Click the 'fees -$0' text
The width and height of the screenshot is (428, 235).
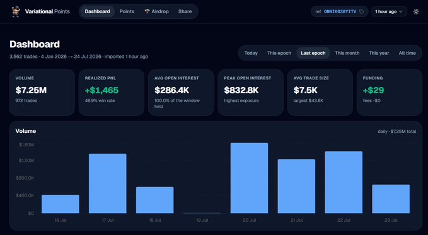pos(371,100)
